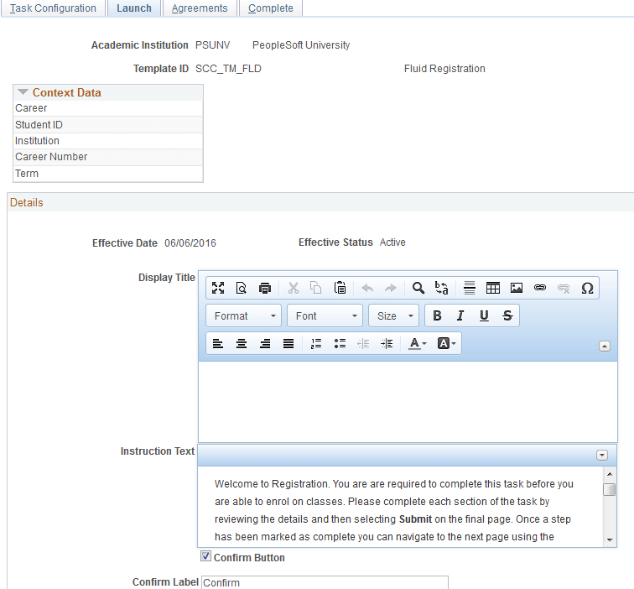The height and width of the screenshot is (589, 634).
Task: Insert a special character with Omega icon
Action: click(x=587, y=288)
